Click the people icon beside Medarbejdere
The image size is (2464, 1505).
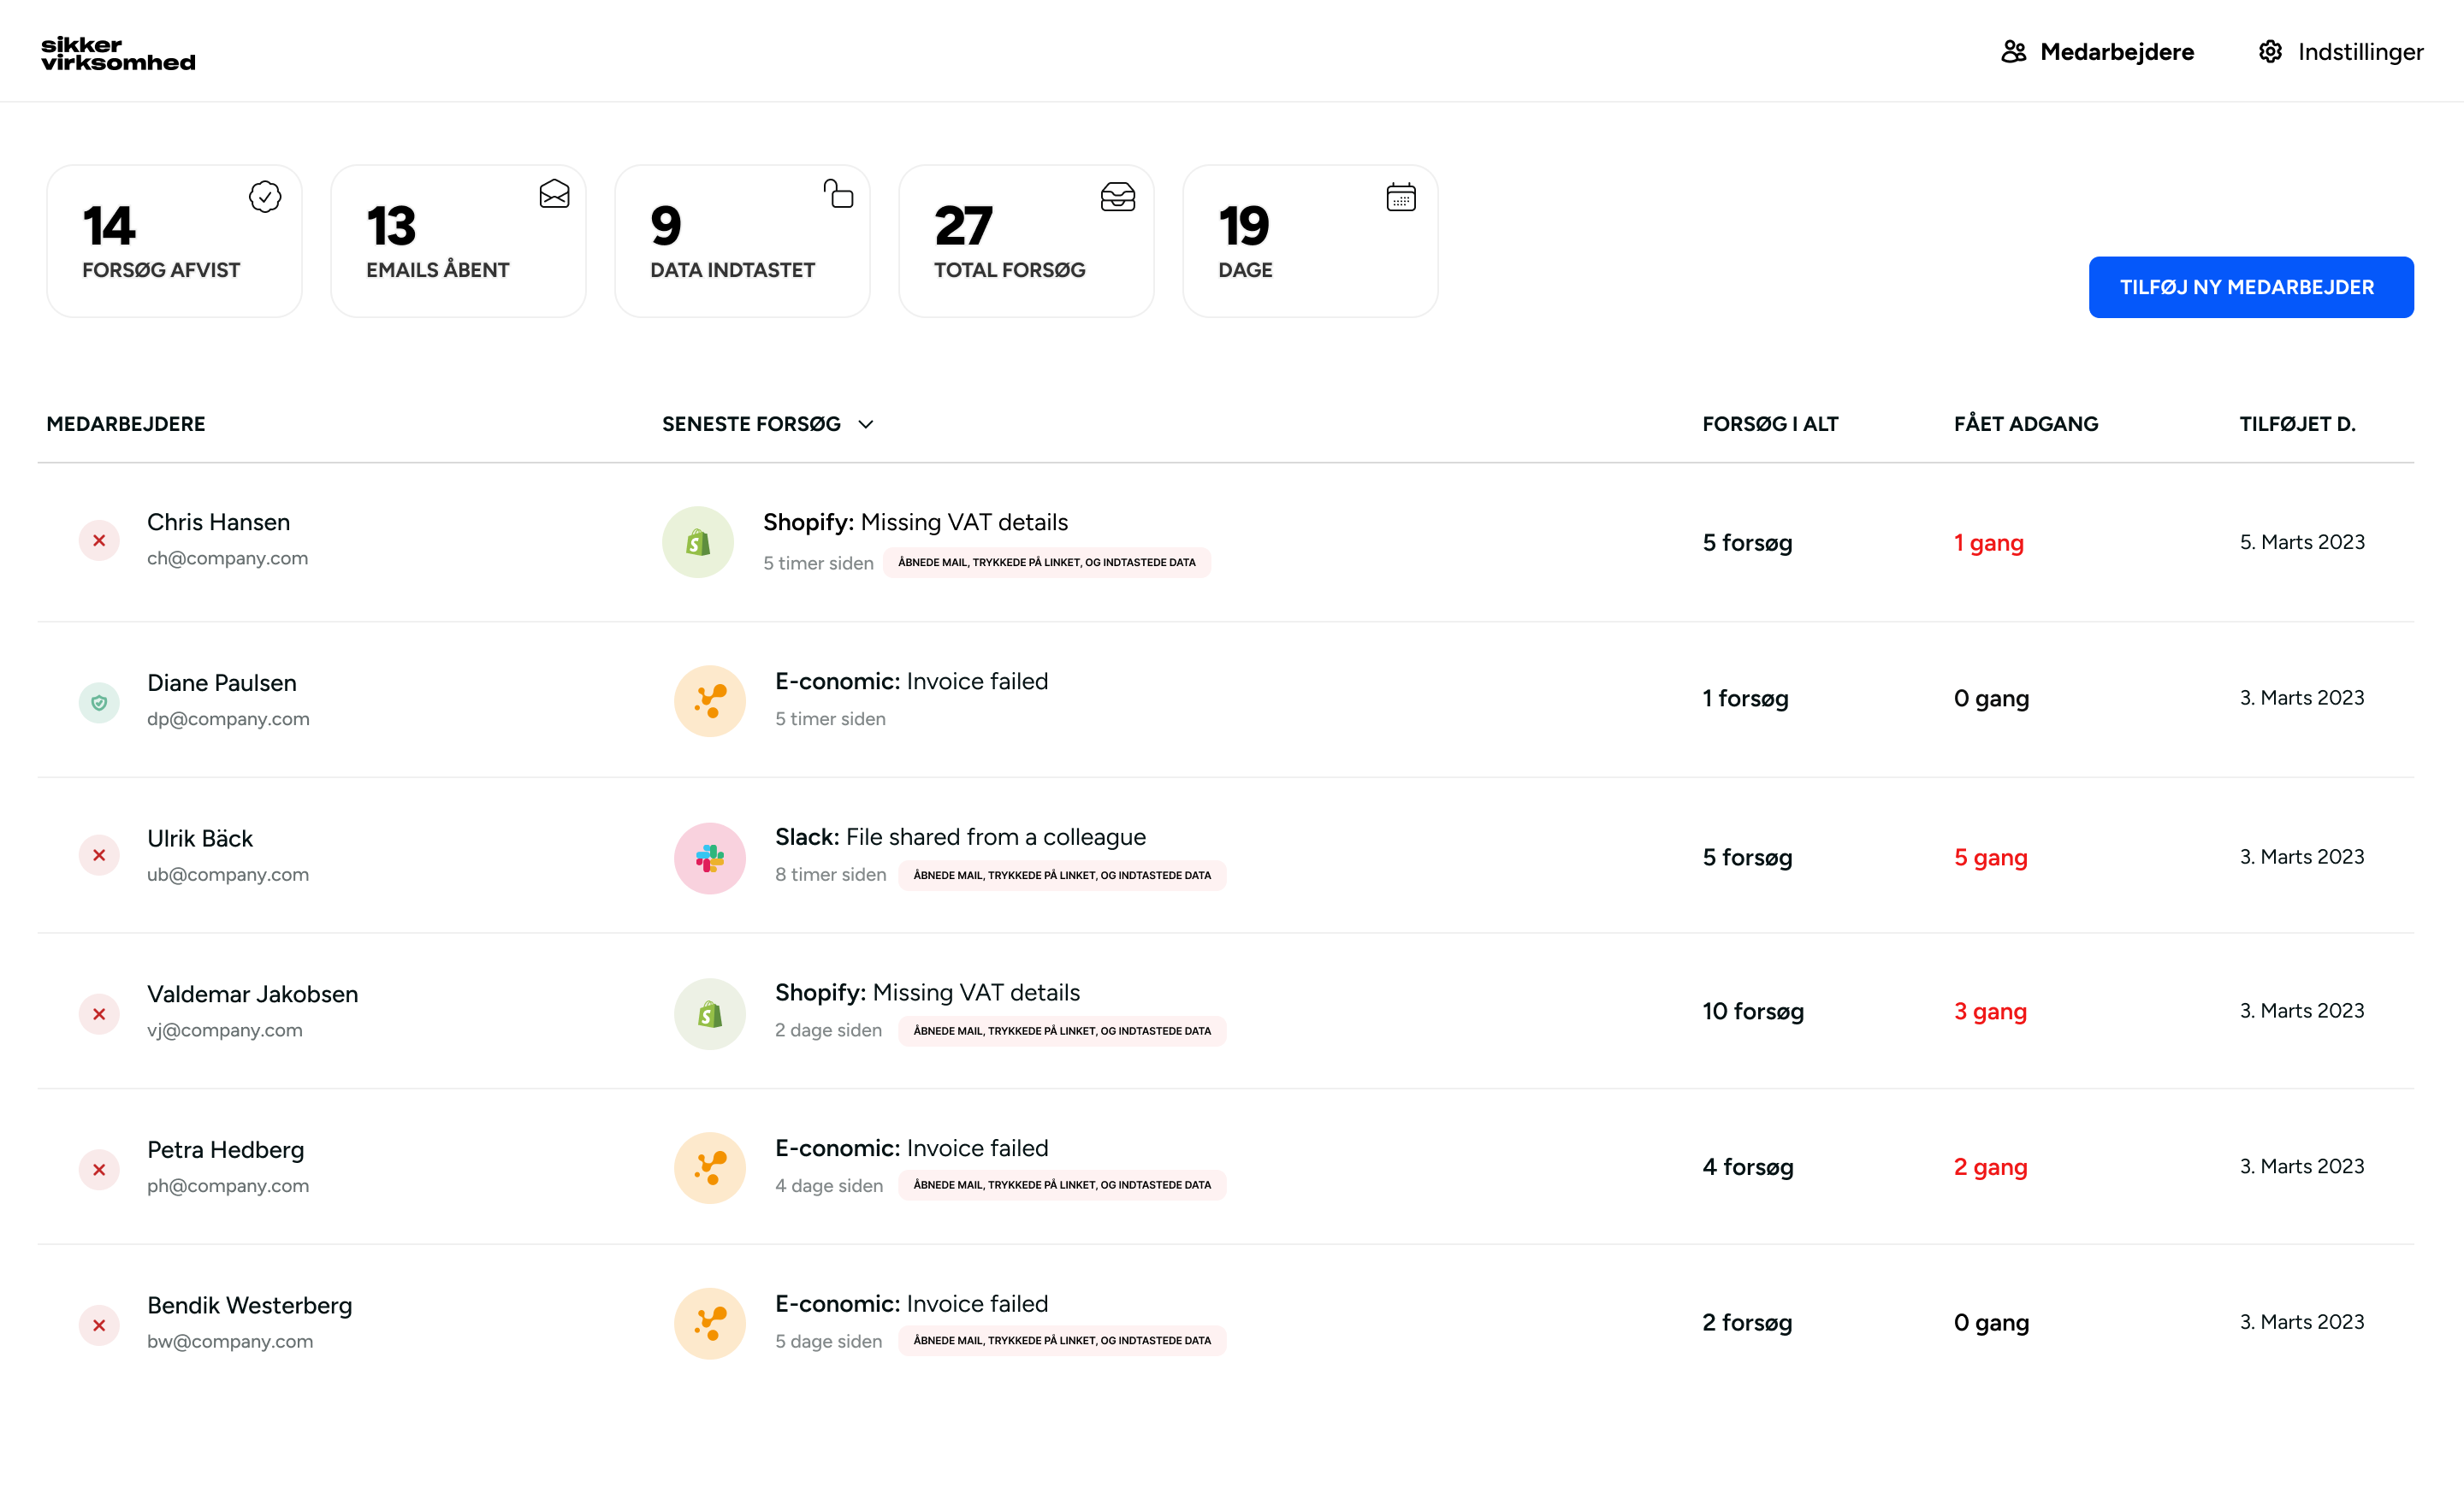2013,51
